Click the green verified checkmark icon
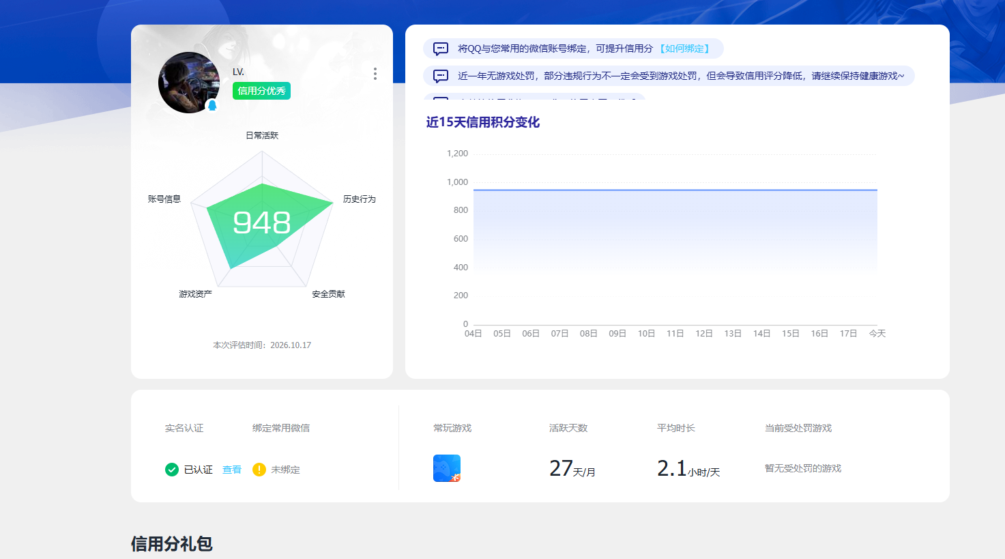Viewport: 1005px width, 559px height. [x=172, y=470]
